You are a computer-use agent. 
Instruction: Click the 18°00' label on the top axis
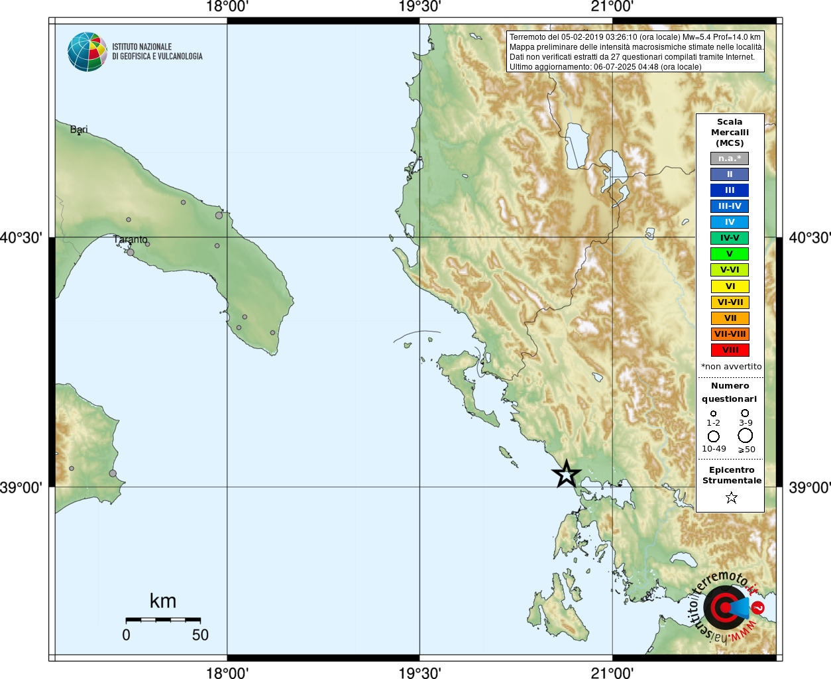click(x=227, y=7)
